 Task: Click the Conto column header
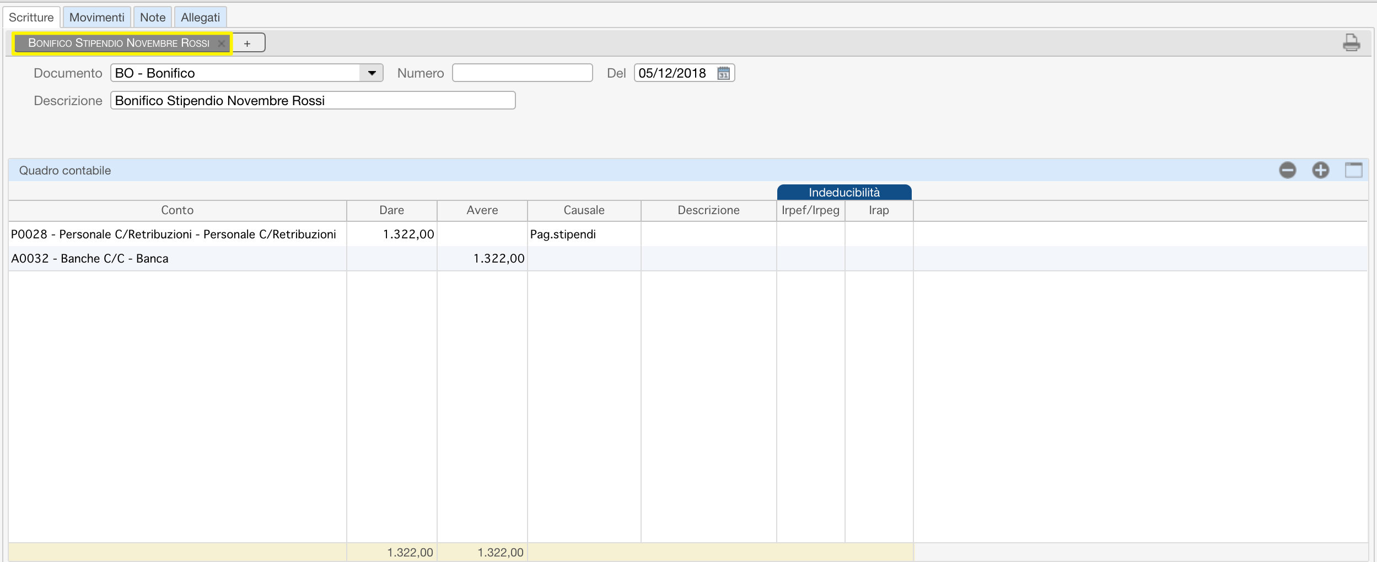177,210
